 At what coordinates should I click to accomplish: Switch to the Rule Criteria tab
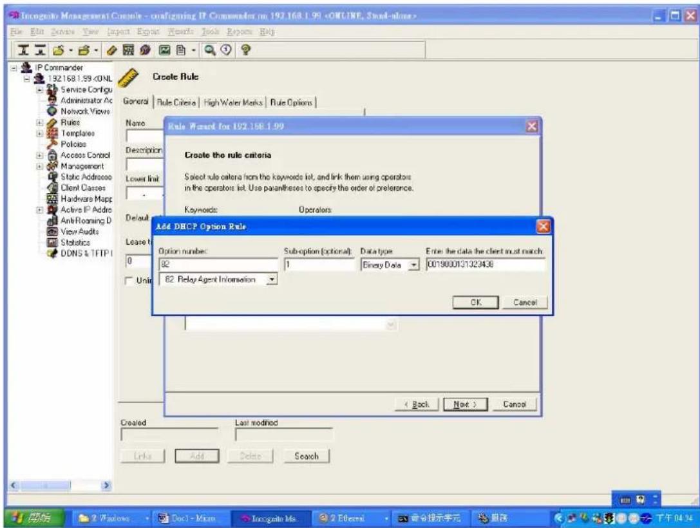pos(176,102)
